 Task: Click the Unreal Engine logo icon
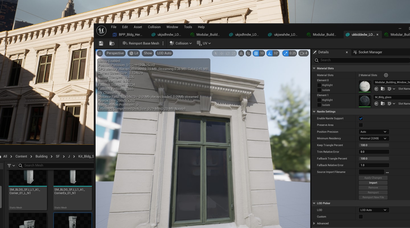(x=101, y=31)
